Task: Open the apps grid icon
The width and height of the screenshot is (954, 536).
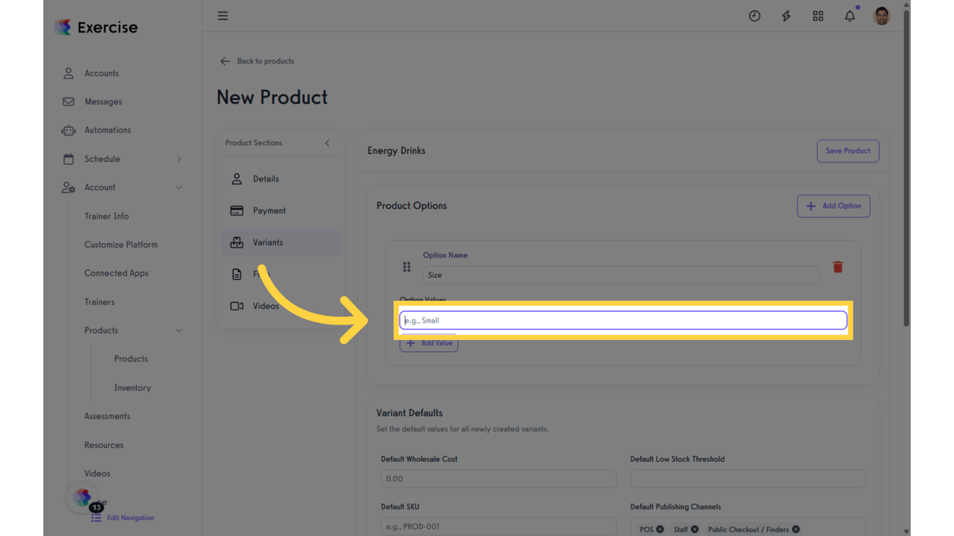Action: (818, 15)
